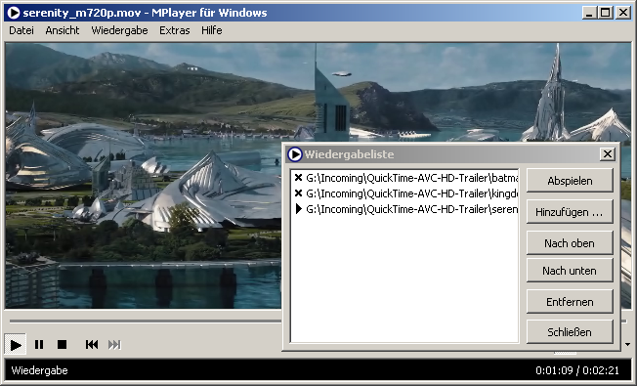This screenshot has width=637, height=386.
Task: Open the Hilfe menu
Action: pyautogui.click(x=212, y=30)
